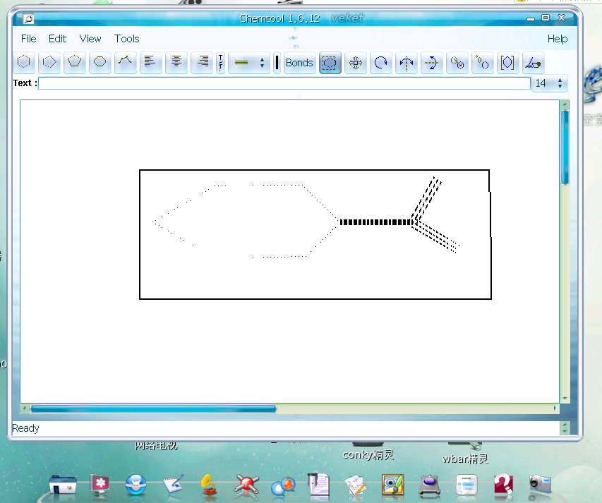602x503 pixels.
Task: Open the File menu
Action: point(28,39)
